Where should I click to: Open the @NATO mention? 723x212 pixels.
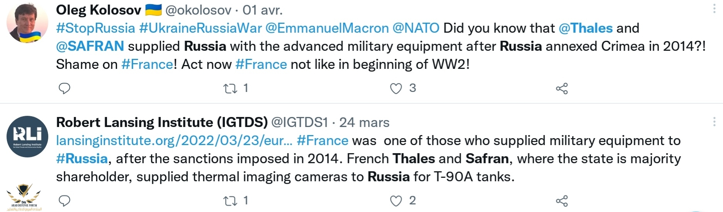pyautogui.click(x=416, y=28)
